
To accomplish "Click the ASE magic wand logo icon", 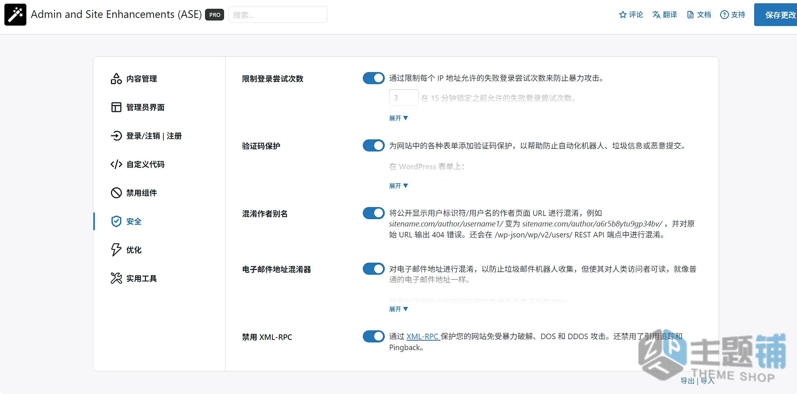I will pos(15,15).
